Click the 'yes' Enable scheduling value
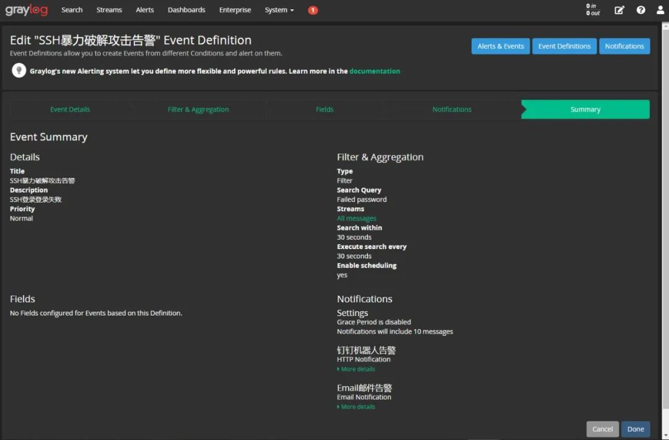Viewport: 669px width, 440px height. tap(342, 275)
